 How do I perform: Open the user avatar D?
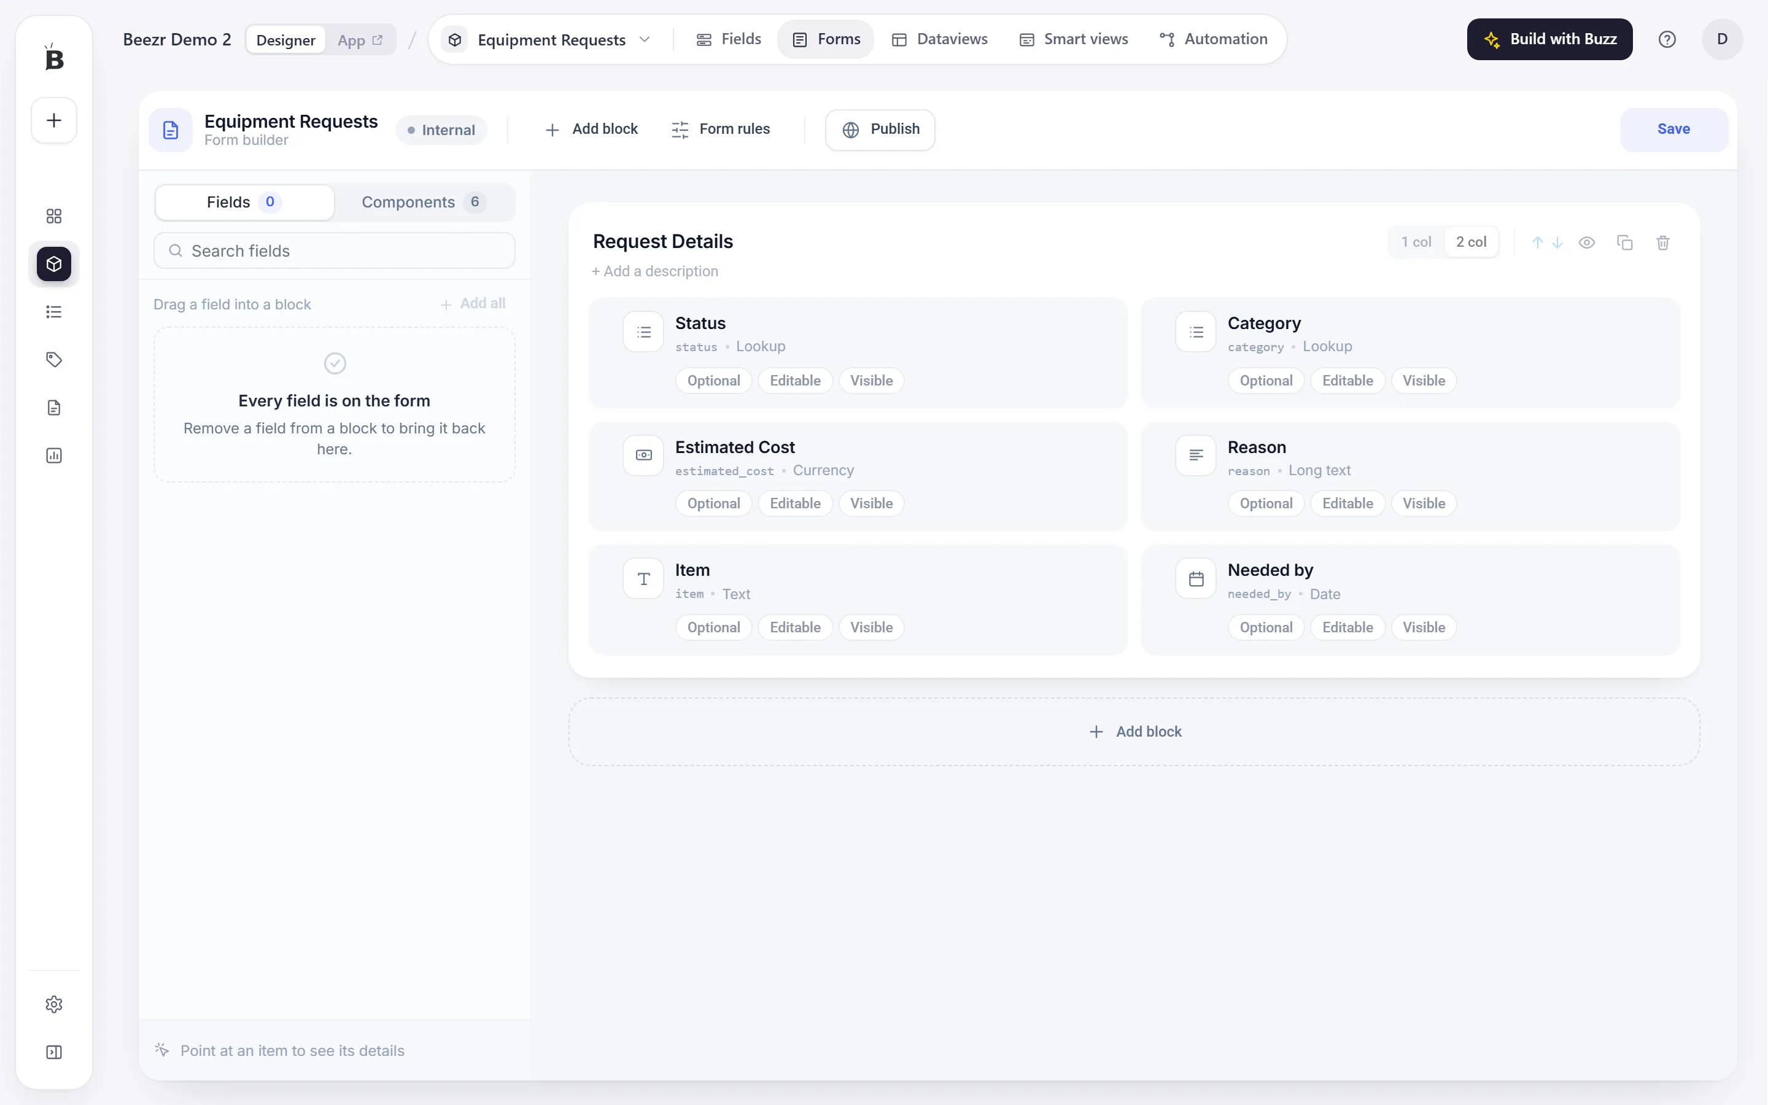(1722, 39)
